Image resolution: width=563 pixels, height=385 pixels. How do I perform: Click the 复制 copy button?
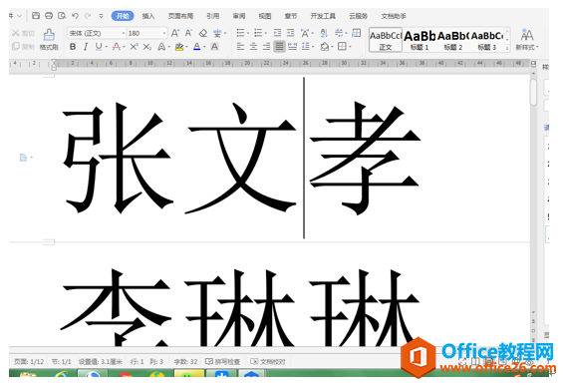click(x=23, y=46)
